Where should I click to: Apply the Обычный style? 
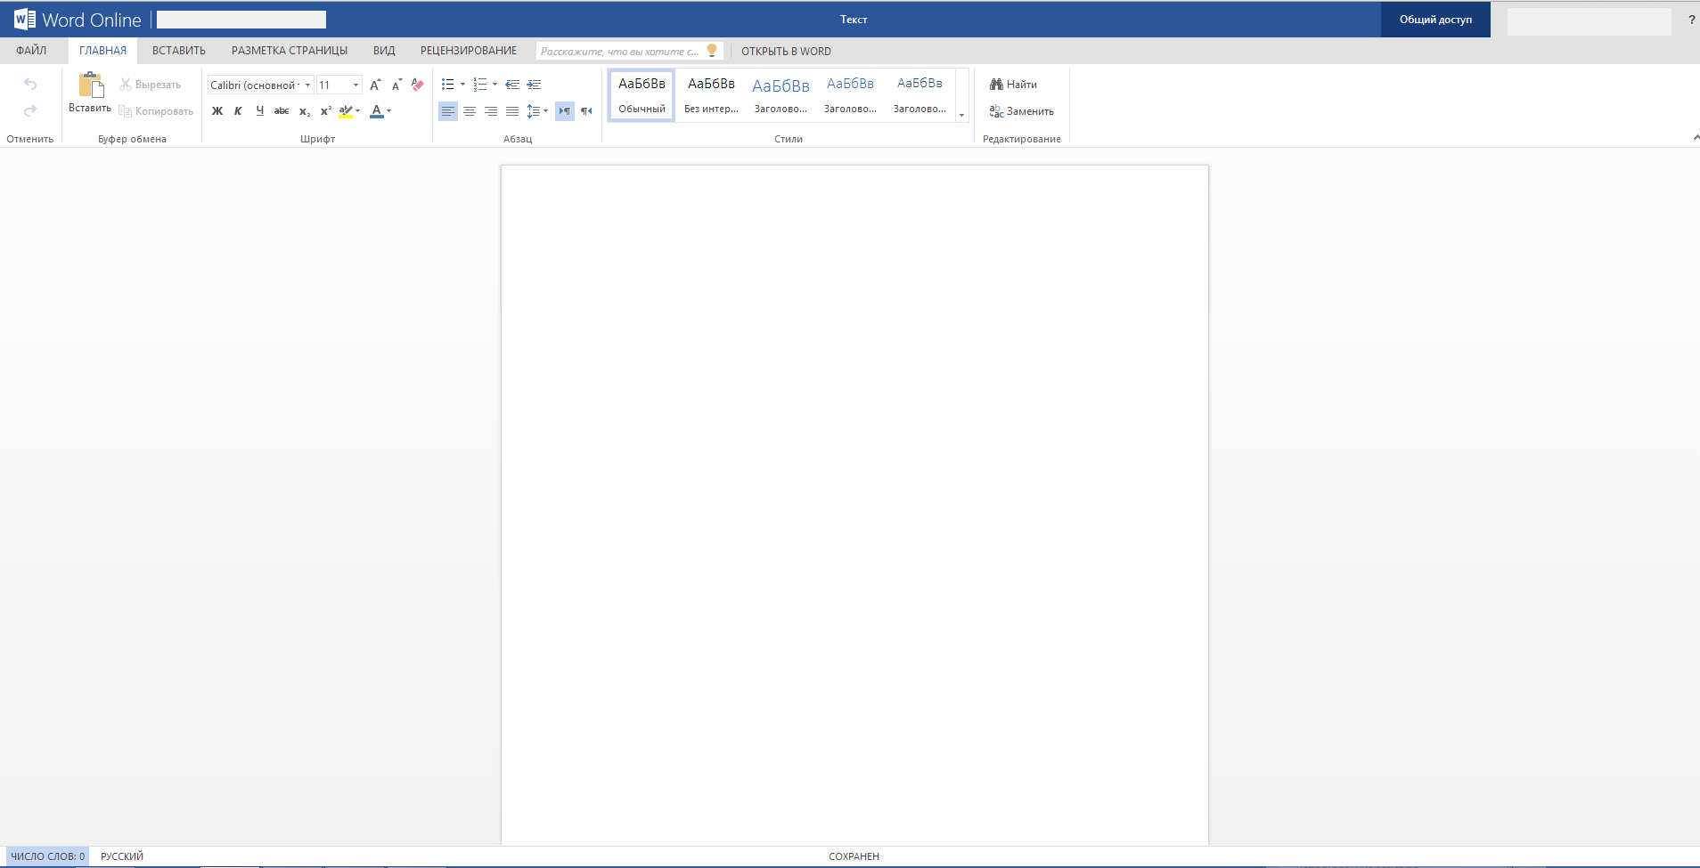pos(642,95)
